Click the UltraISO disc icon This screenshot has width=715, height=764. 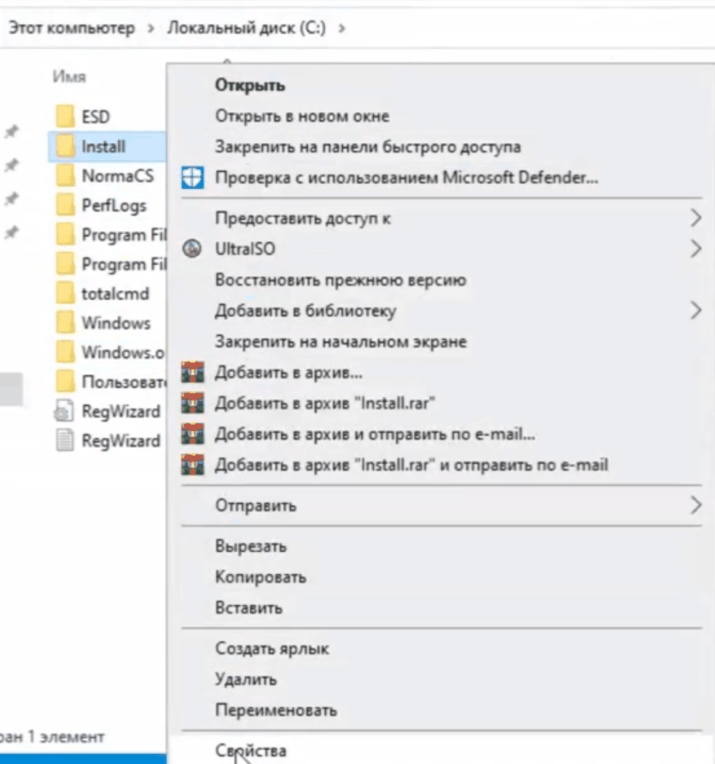[192, 249]
